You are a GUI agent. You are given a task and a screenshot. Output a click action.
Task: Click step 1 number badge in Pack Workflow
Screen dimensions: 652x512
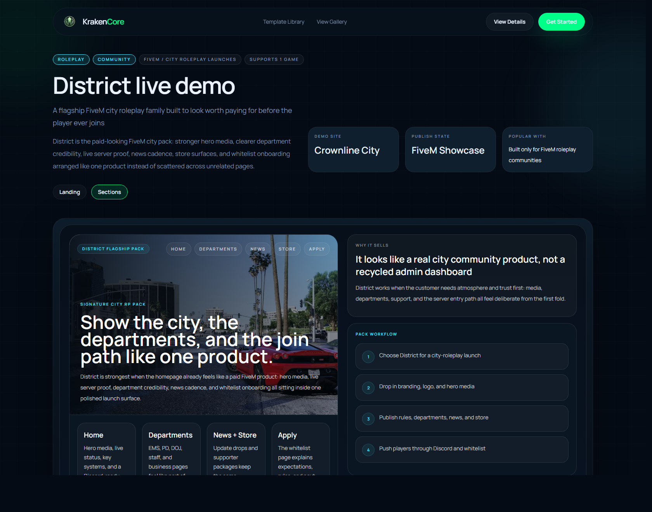pos(368,357)
